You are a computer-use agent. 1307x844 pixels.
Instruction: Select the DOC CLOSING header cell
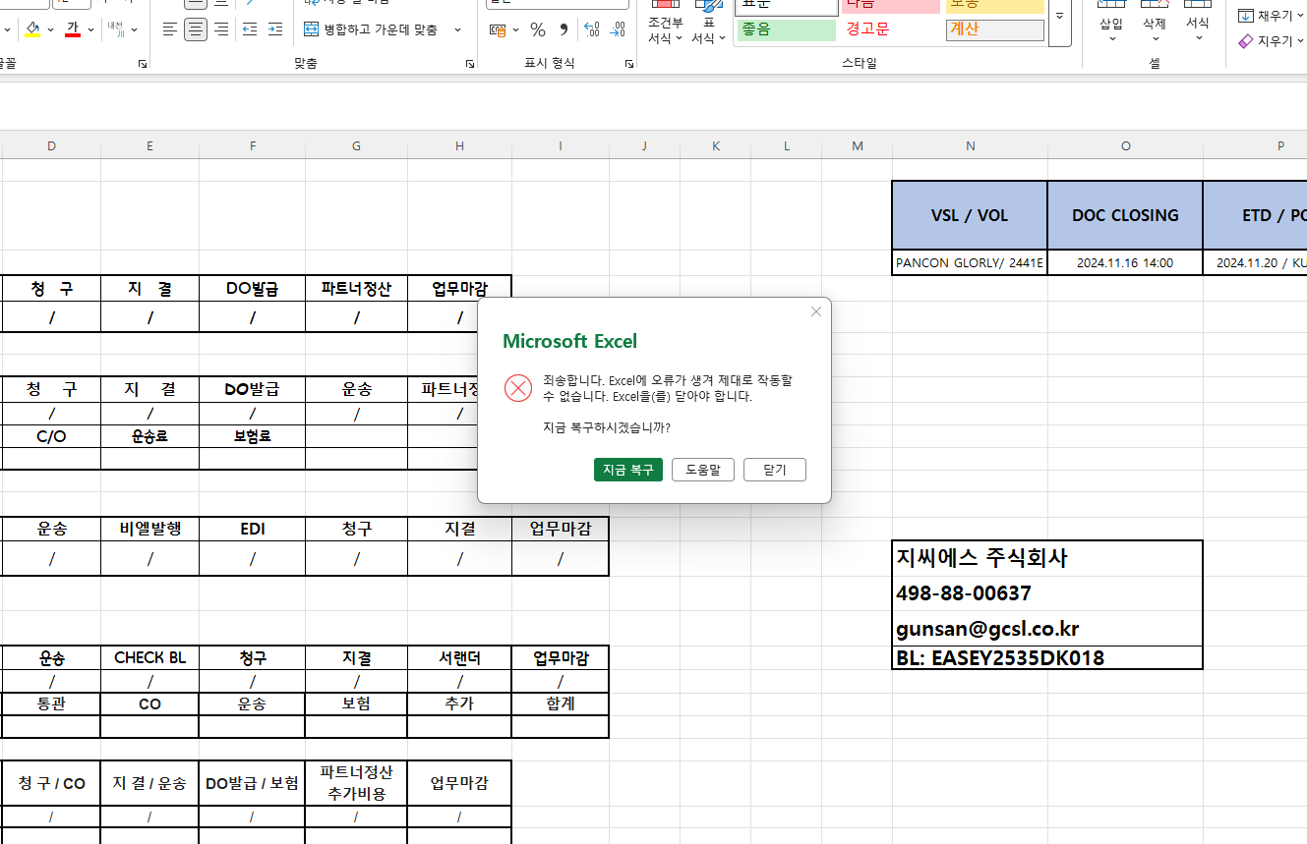click(1125, 215)
